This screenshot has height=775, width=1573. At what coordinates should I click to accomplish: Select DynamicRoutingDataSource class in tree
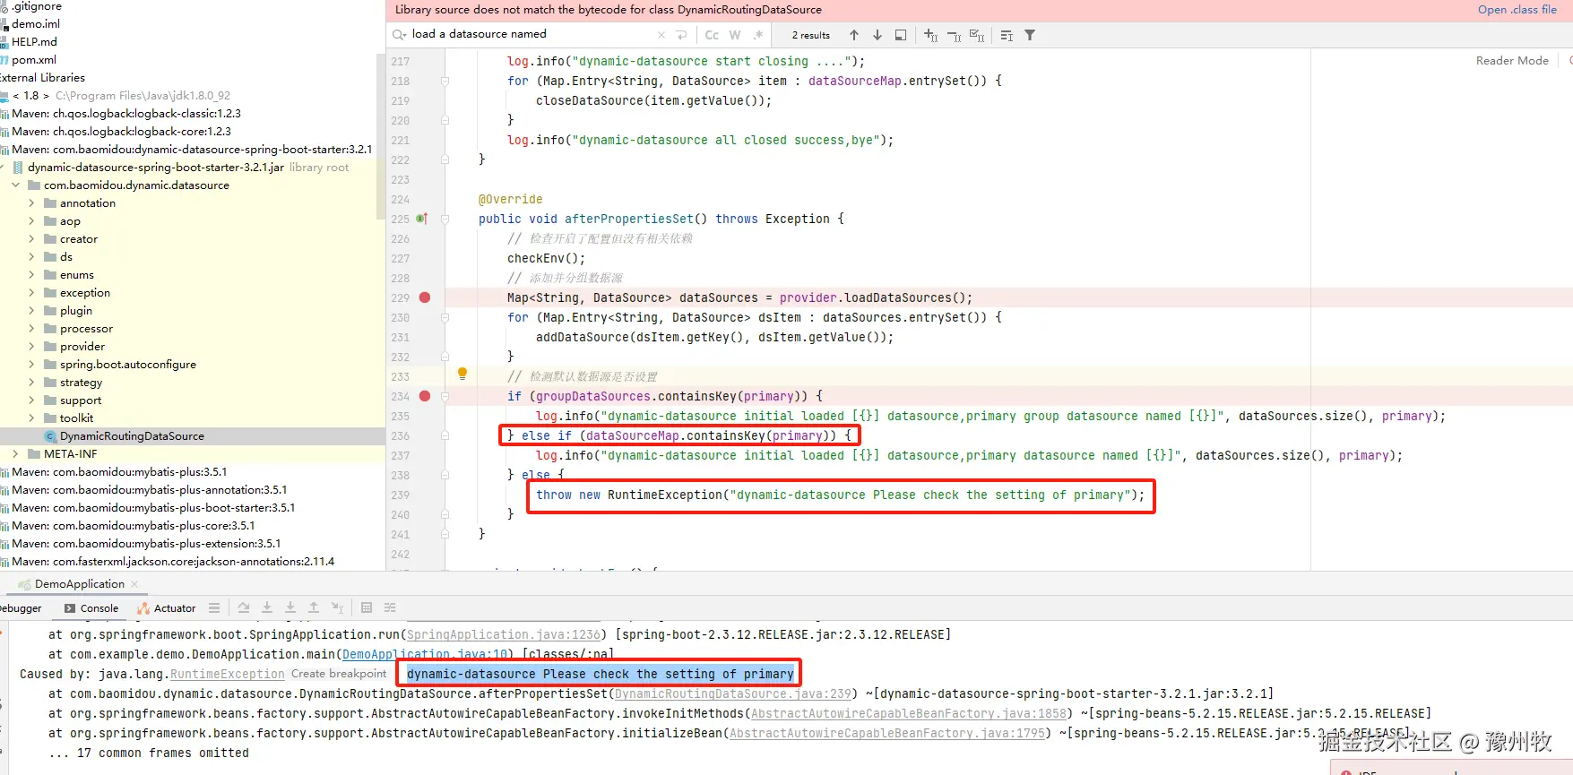click(x=132, y=436)
